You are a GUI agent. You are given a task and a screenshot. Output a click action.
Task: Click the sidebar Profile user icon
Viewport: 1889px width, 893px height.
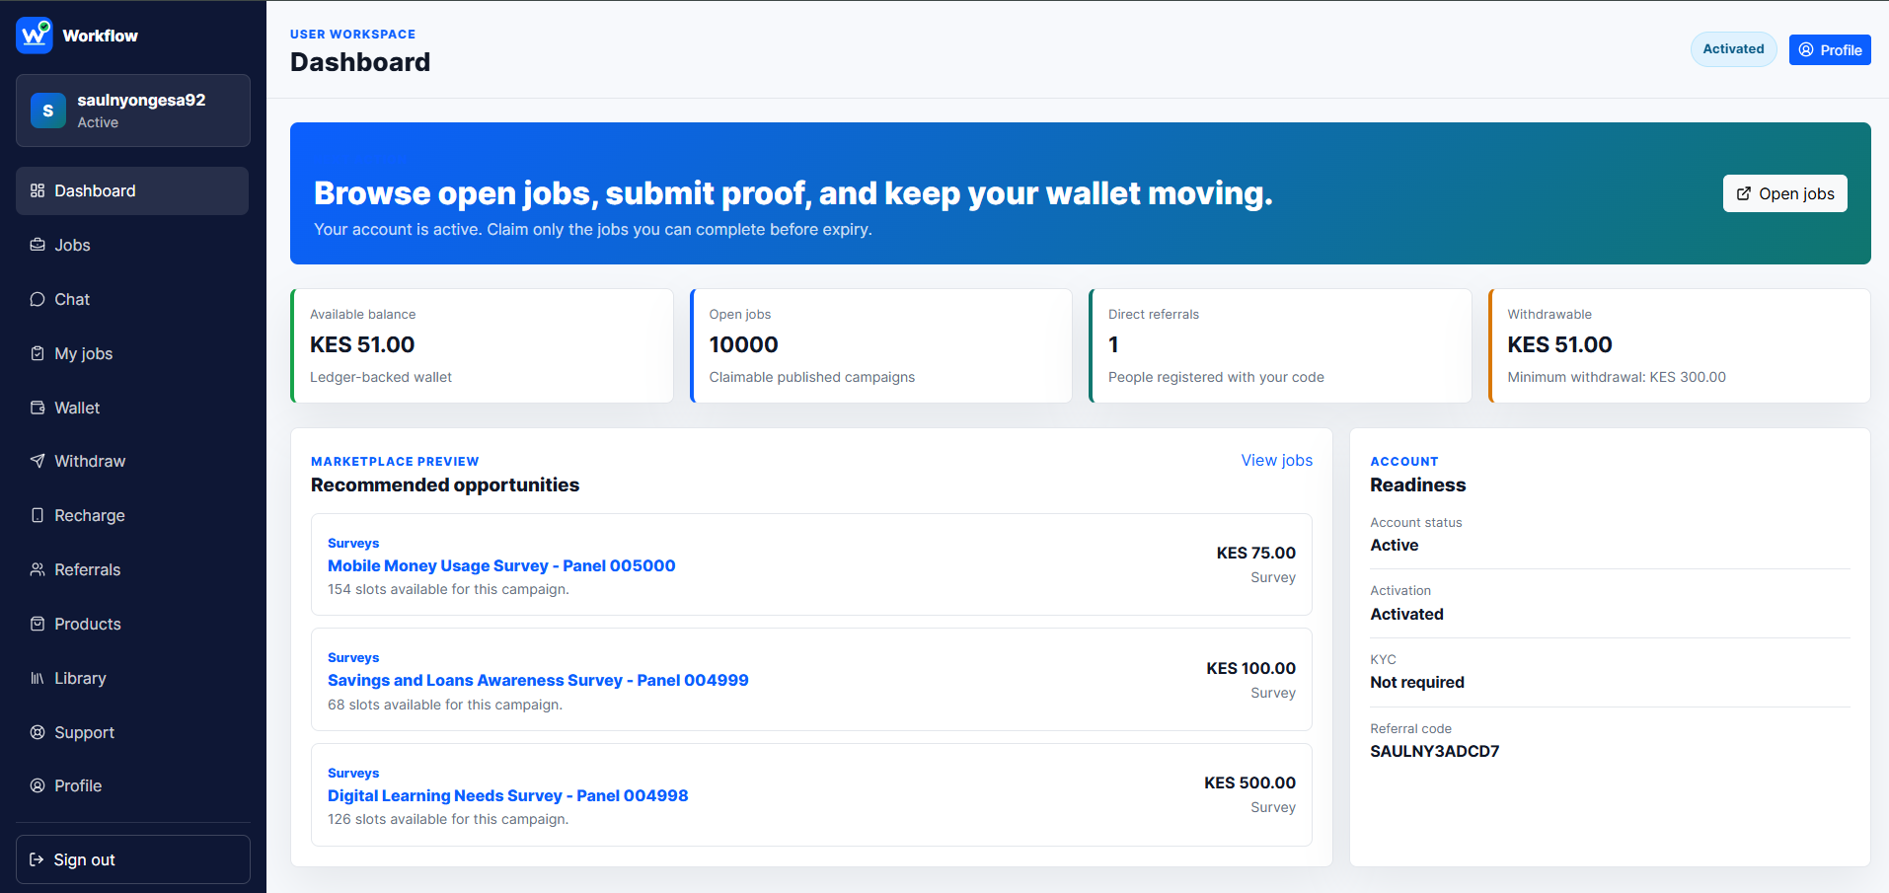pyautogui.click(x=38, y=785)
